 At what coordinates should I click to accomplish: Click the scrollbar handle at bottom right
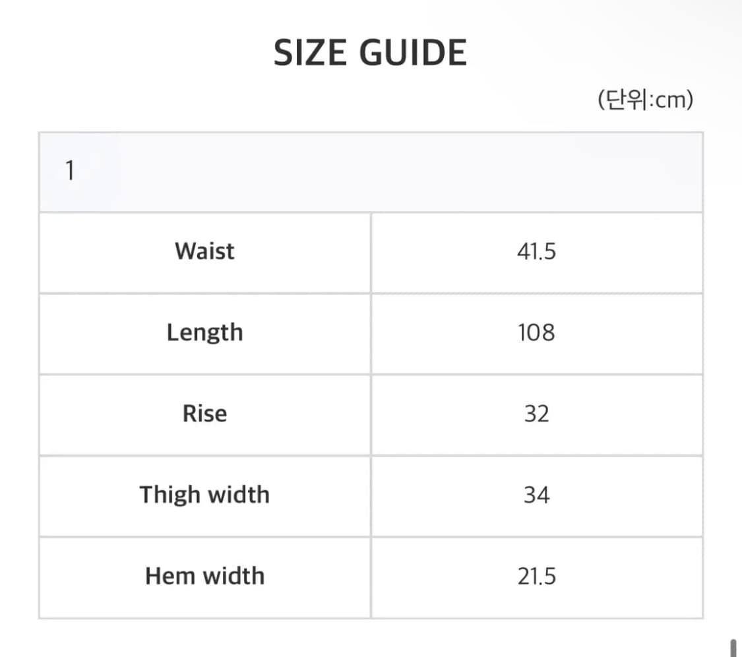[733, 648]
